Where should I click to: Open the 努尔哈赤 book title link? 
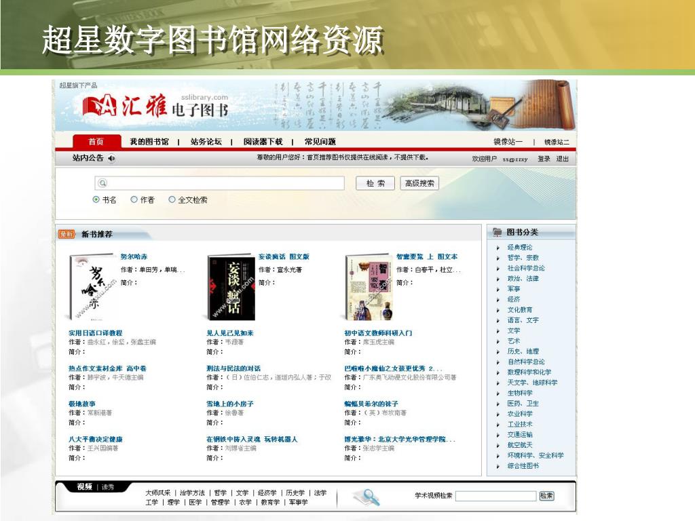pos(134,256)
